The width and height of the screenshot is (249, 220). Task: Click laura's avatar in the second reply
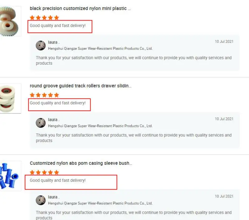(x=41, y=123)
